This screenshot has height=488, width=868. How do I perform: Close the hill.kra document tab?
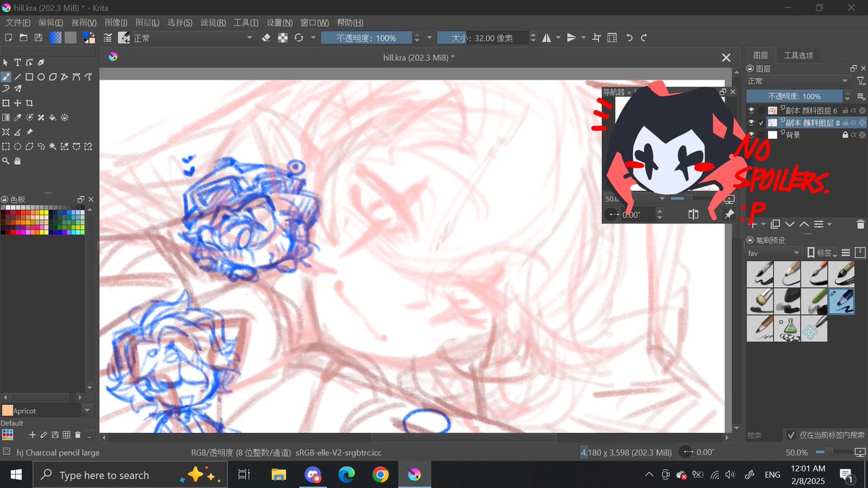click(726, 58)
